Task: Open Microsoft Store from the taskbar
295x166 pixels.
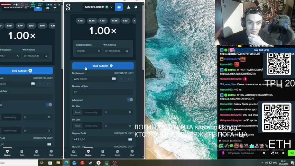Action: (50, 163)
